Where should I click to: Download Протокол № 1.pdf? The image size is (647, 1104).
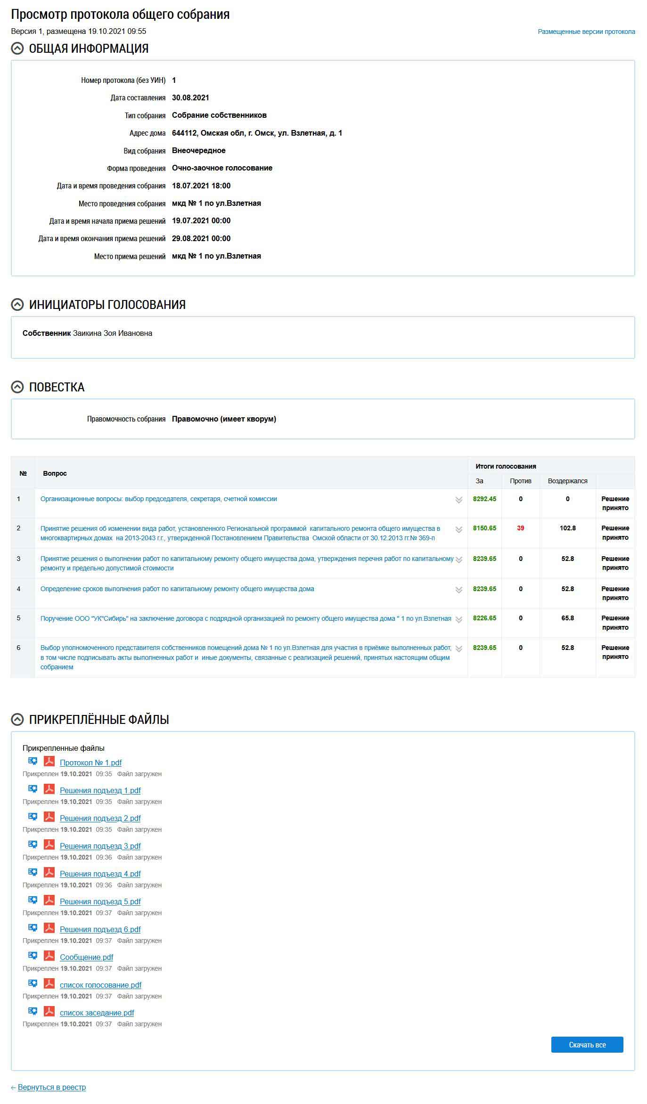tap(90, 763)
